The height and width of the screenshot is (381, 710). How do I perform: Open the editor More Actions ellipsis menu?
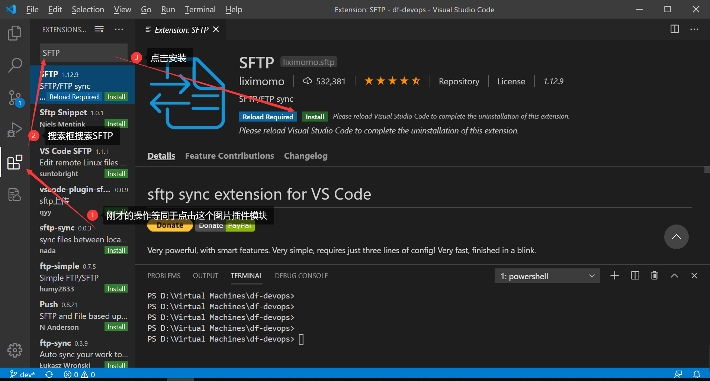click(695, 29)
